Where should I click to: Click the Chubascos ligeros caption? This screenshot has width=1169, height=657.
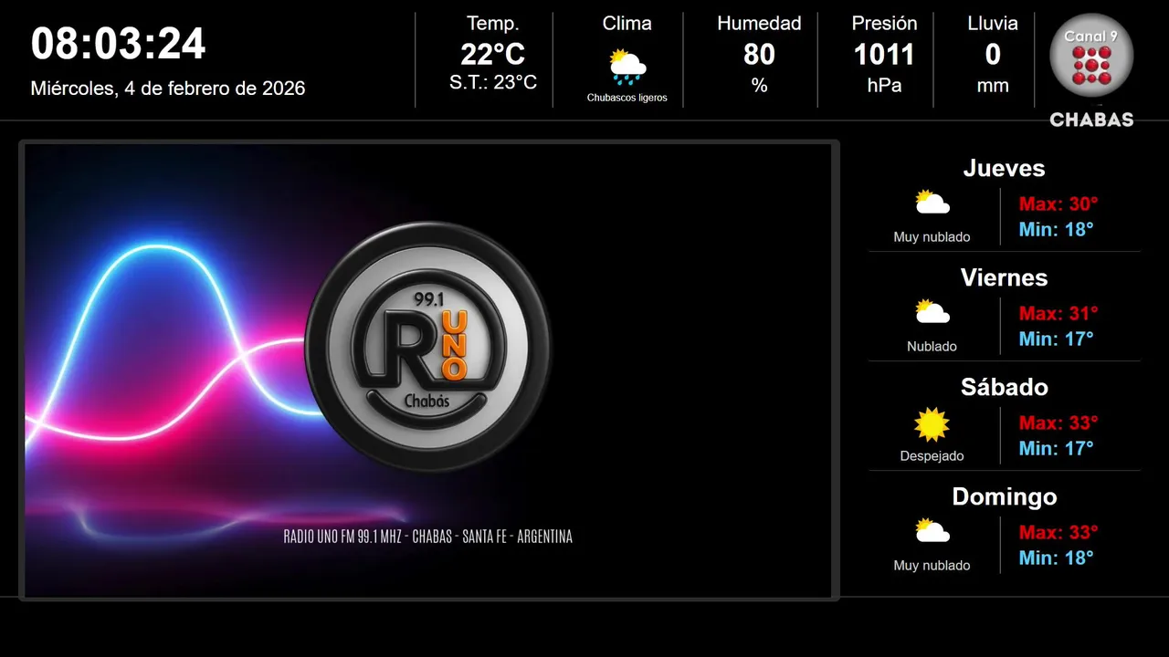627,98
